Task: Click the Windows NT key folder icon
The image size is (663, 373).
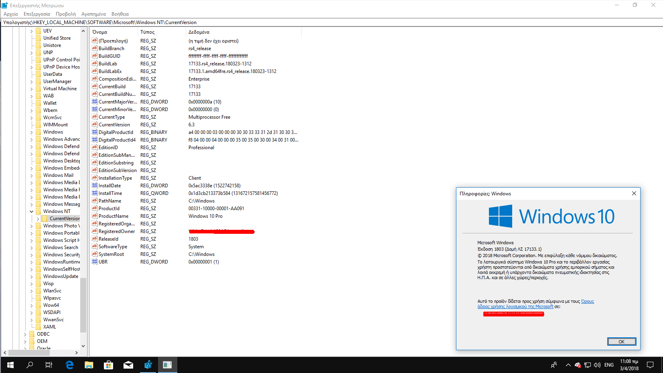Action: pos(38,211)
